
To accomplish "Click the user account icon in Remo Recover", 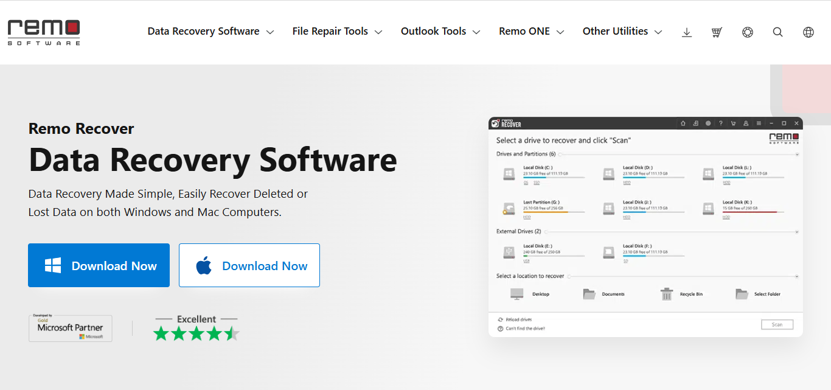I will [x=746, y=124].
